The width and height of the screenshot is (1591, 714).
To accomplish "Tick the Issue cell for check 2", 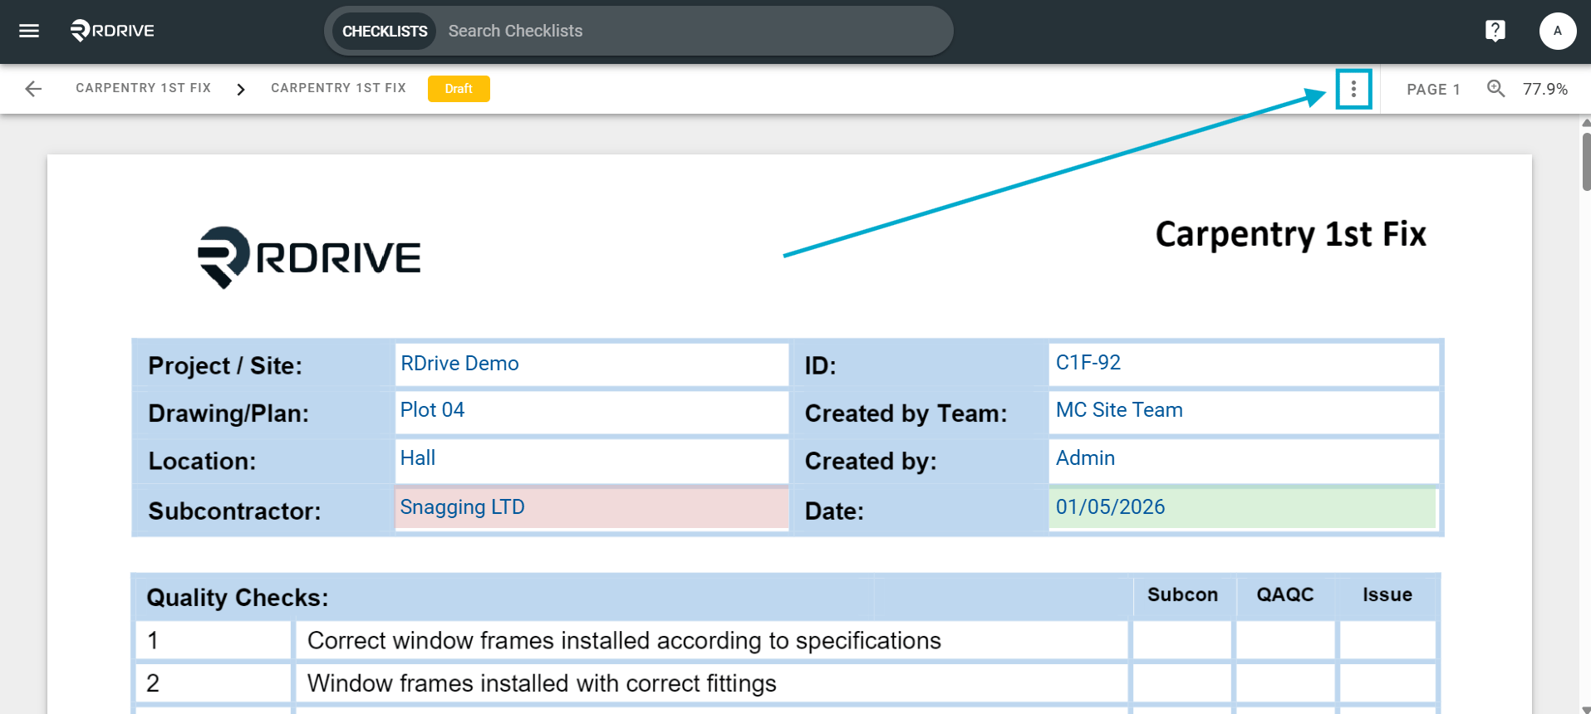I will coord(1387,683).
